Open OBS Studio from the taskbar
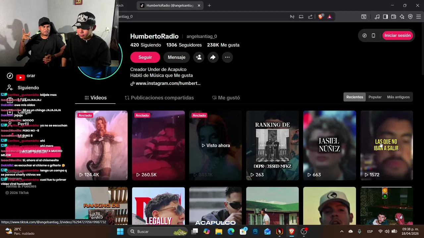Image resolution: width=424 pixels, height=238 pixels. tap(304, 231)
